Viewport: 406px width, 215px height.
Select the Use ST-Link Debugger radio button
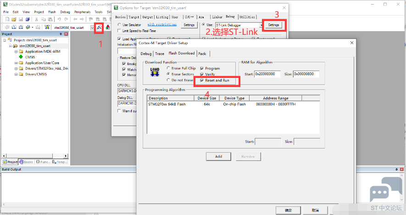203,25
